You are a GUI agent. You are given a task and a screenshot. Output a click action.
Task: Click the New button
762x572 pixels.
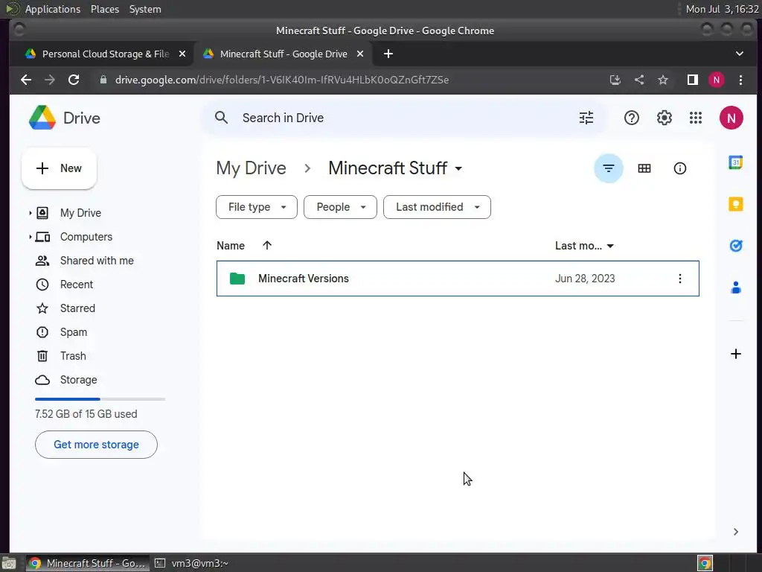point(59,168)
